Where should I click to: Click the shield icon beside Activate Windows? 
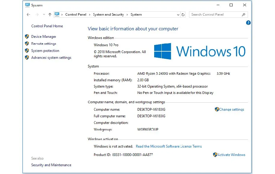point(215,155)
